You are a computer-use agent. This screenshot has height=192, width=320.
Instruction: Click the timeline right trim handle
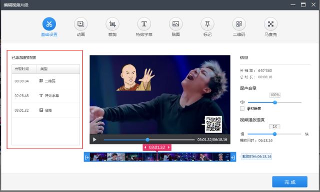tap(233, 157)
